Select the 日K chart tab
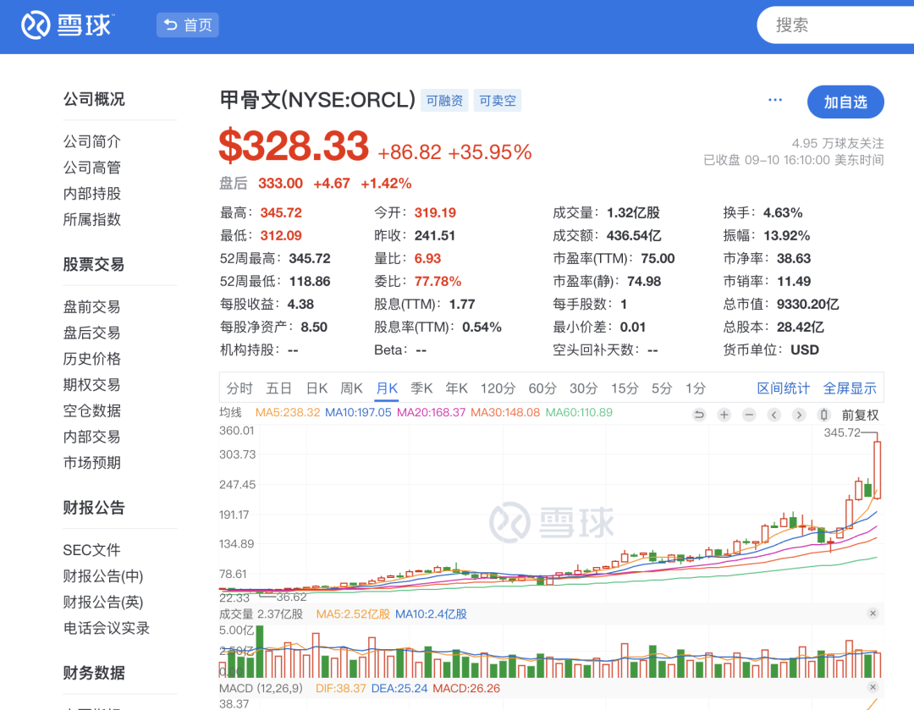Screen dimensions: 914x710 317,388
